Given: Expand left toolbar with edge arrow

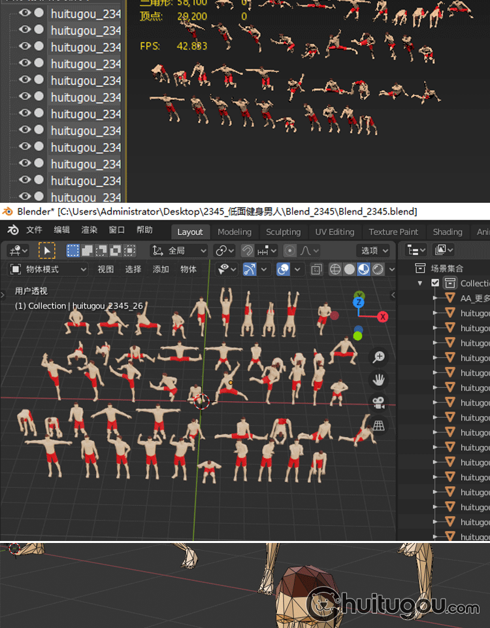Looking at the screenshot, I should (x=3, y=295).
